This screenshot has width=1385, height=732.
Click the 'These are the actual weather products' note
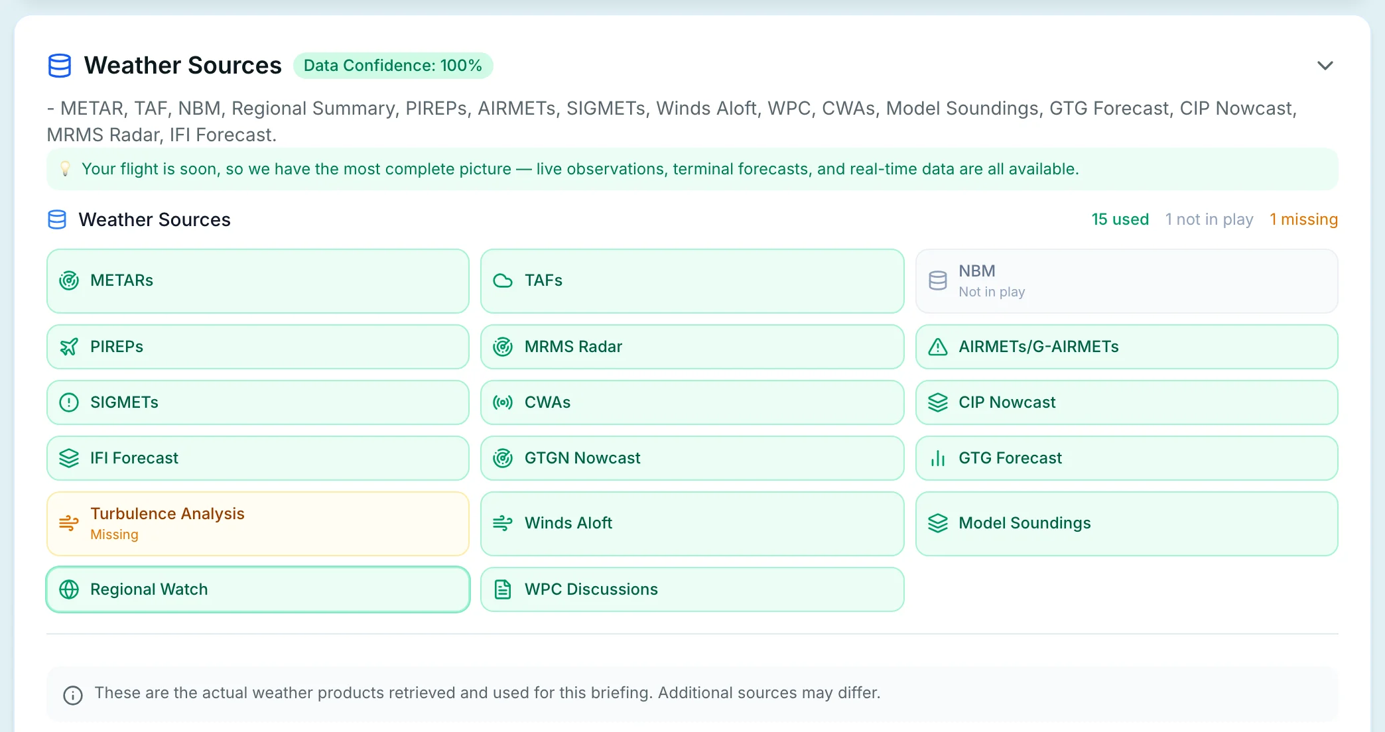(x=488, y=693)
